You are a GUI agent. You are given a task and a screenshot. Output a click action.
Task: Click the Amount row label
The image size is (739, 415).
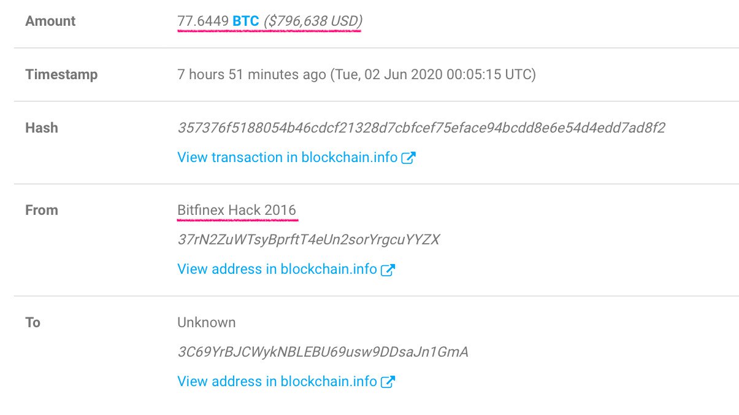(x=50, y=21)
